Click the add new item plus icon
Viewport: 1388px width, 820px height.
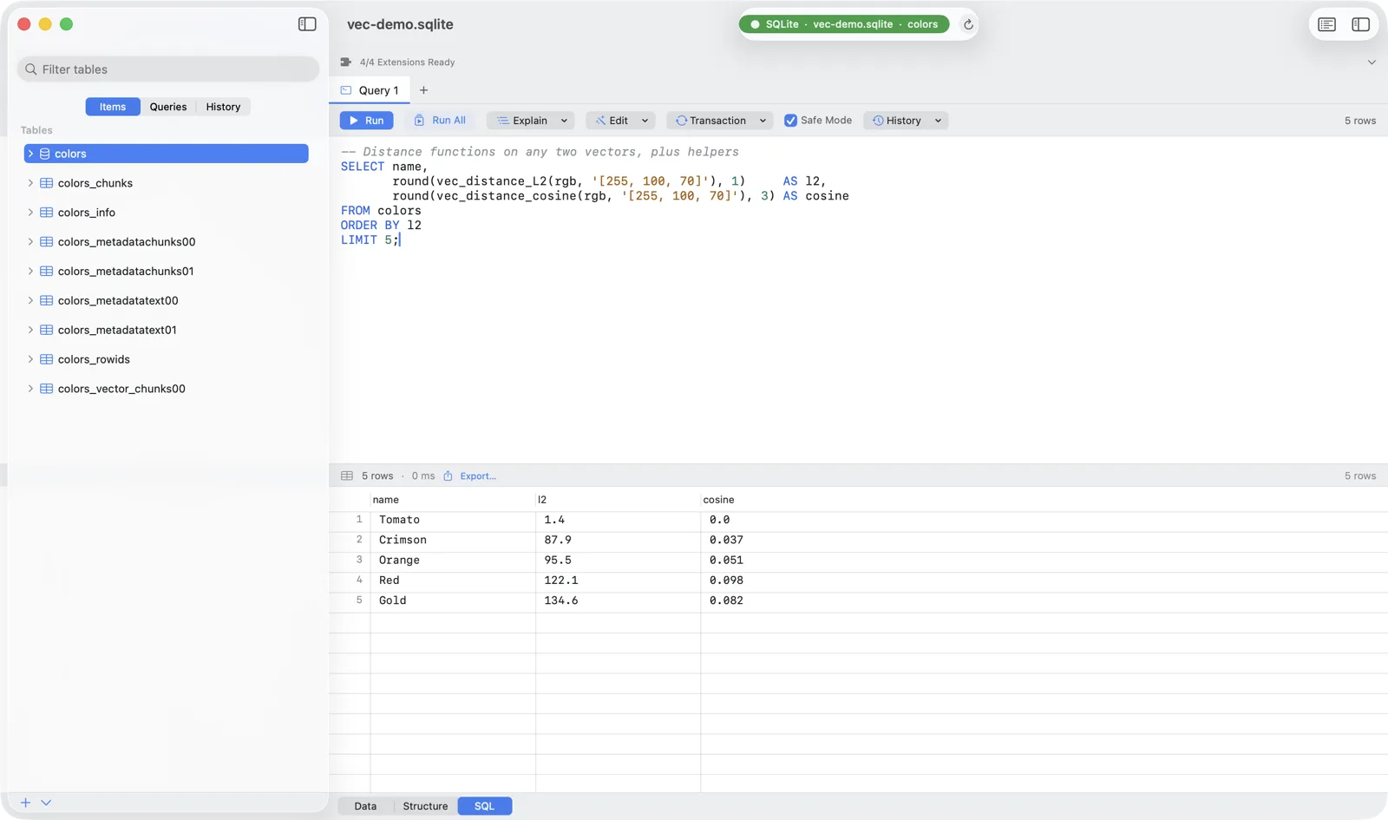[25, 803]
